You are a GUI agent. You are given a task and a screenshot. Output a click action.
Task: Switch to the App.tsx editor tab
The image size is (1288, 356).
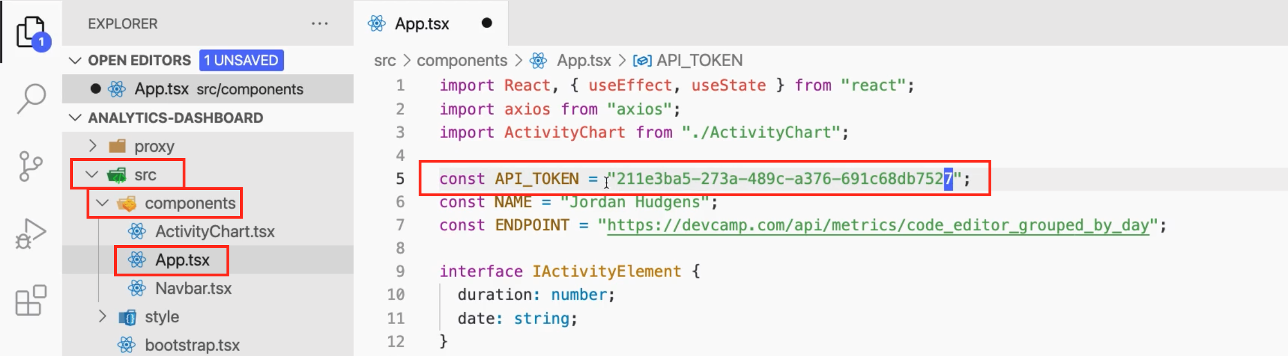(421, 23)
